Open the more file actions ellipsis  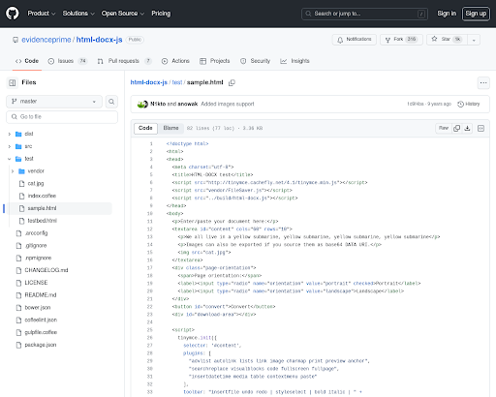click(483, 82)
